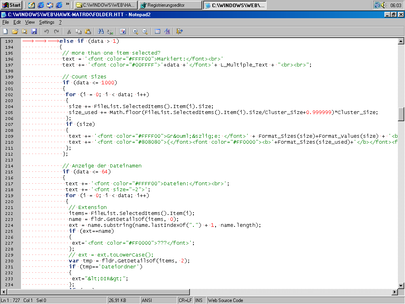Paste from clipboard using the clipboard icon

click(88, 32)
